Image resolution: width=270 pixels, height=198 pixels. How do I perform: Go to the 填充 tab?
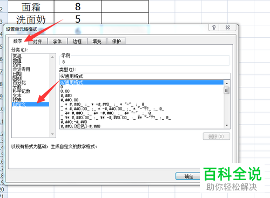[x=97, y=42]
